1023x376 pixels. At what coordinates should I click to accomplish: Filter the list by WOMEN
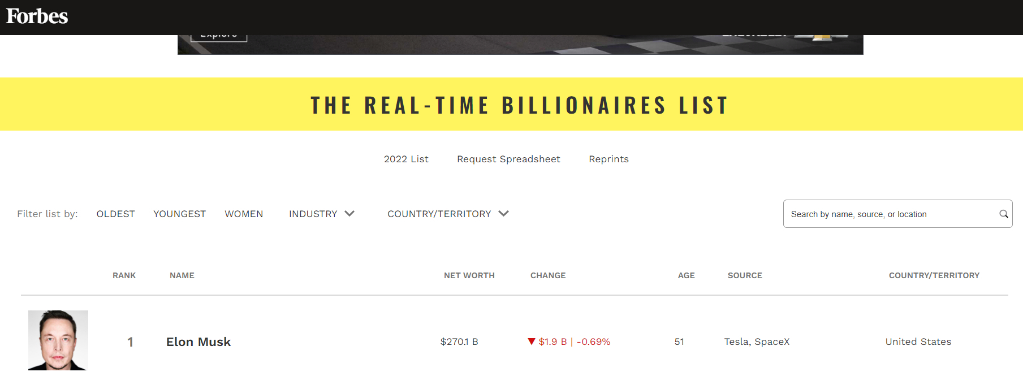[244, 214]
